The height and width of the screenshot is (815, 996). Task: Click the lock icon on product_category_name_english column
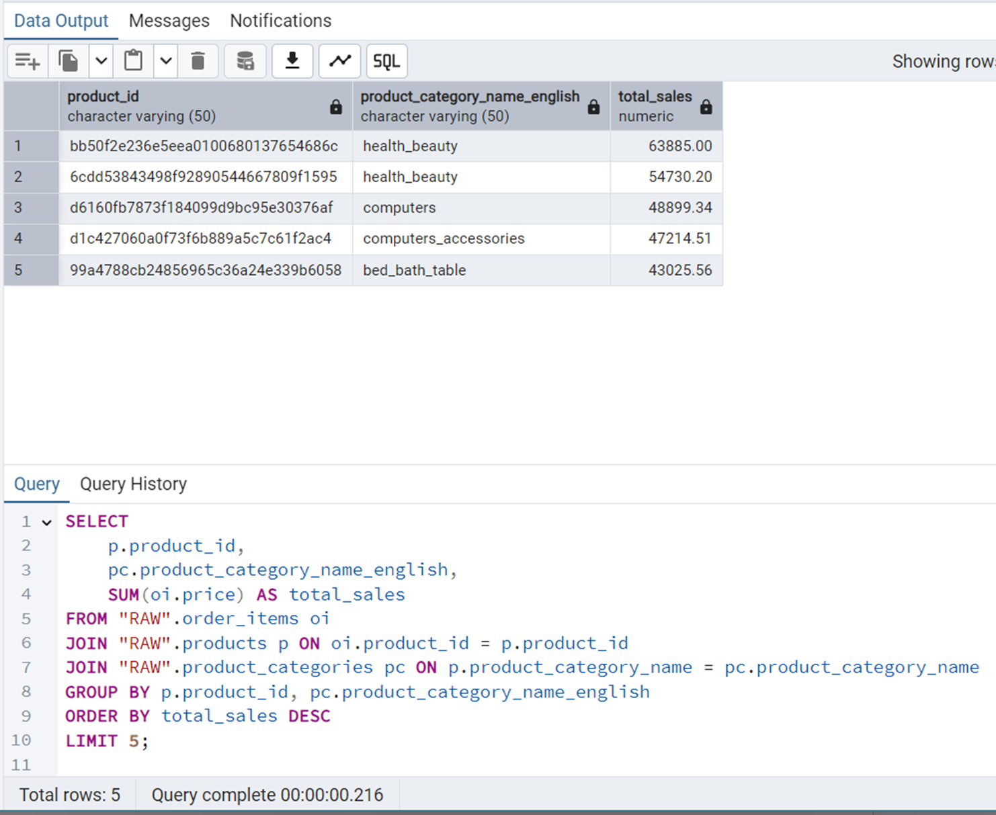[593, 107]
